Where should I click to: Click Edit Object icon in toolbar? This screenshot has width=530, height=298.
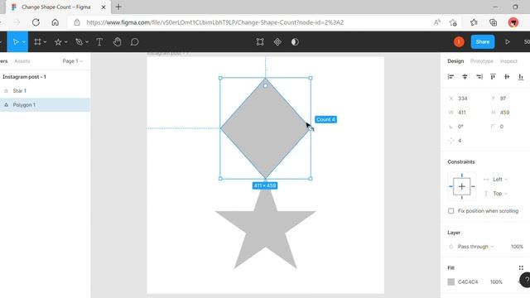(260, 42)
